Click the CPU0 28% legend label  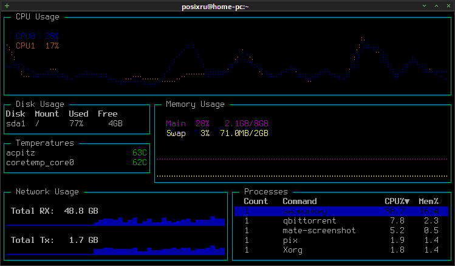[38, 36]
